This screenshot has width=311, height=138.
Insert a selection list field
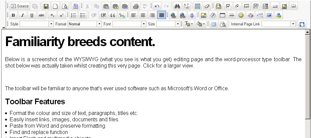265,6
